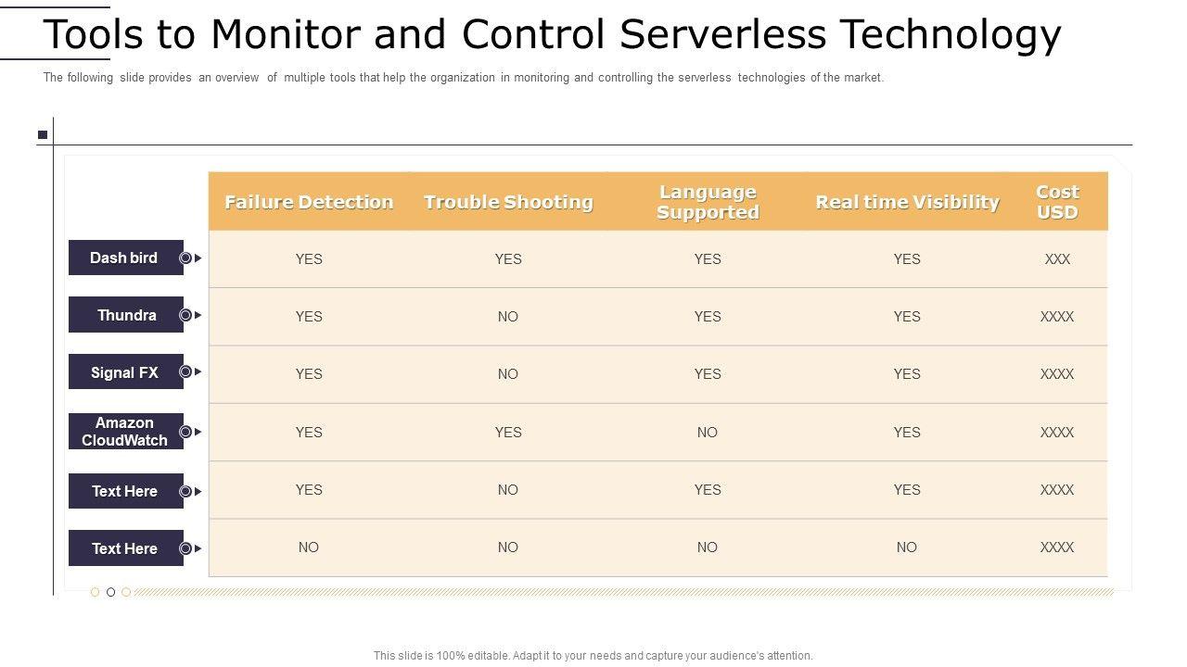Click the Language Supported column header
The image size is (1187, 667).
(708, 202)
